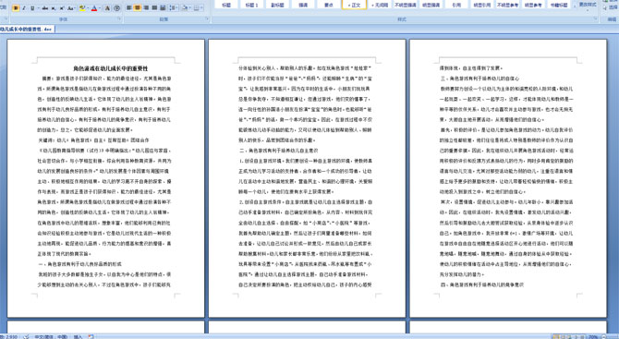The height and width of the screenshot is (339, 619).
Task: Toggle italic formatting button
Action: 24,8
